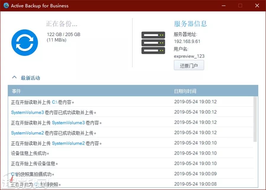Image resolution: width=266 pixels, height=190 pixels.
Task: Open the 还原门户 restore portal button
Action: [x=189, y=65]
